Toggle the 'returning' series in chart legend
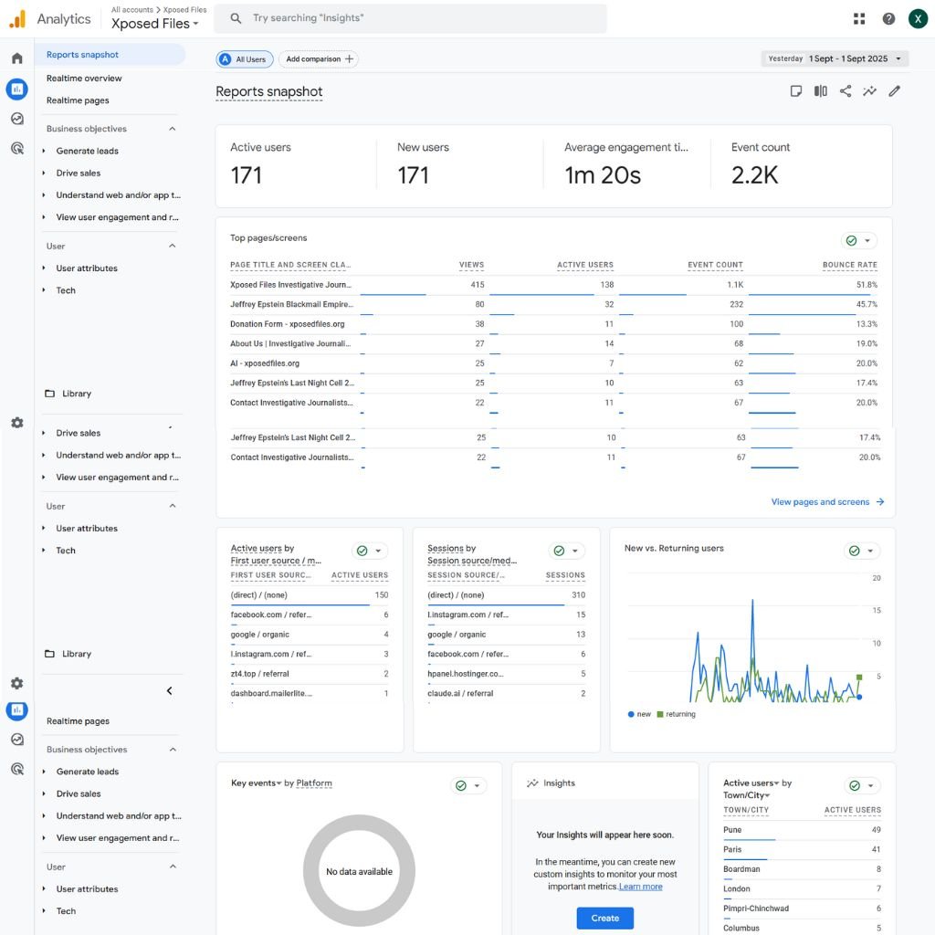935x935 pixels. pyautogui.click(x=676, y=714)
